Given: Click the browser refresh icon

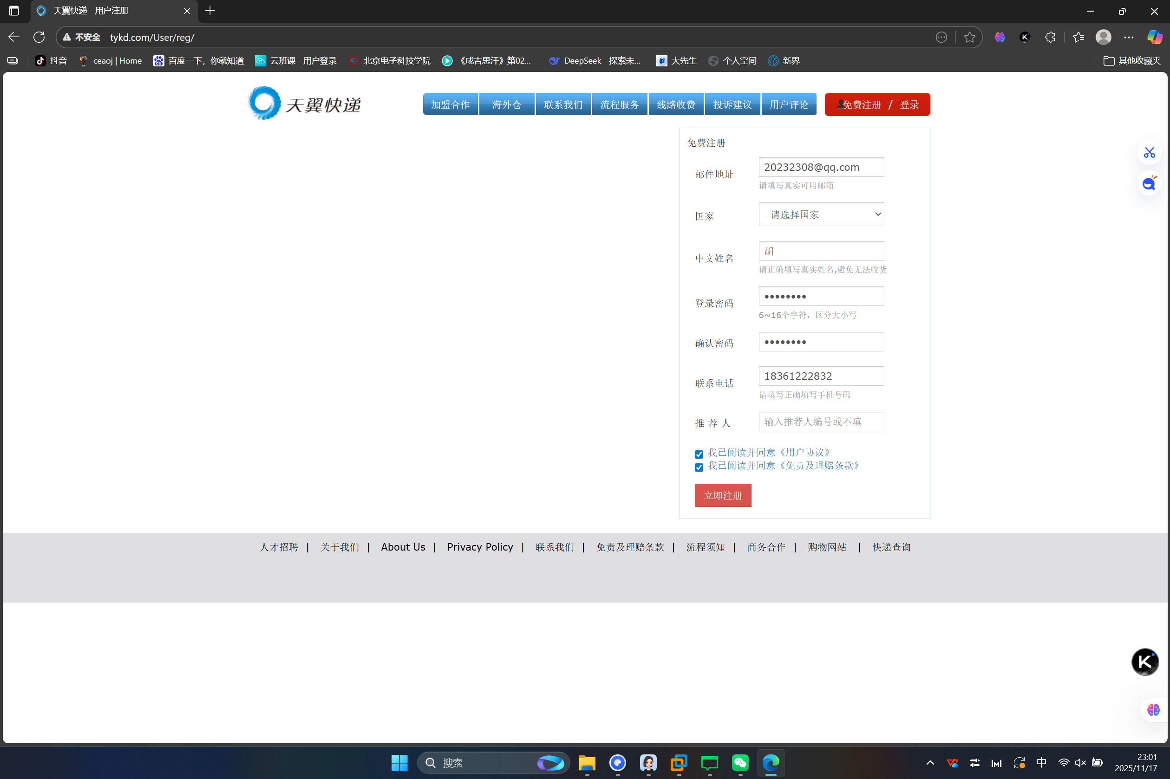Looking at the screenshot, I should pos(39,37).
